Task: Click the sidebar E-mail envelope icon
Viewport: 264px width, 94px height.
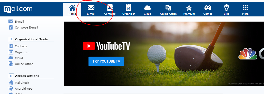Action: (11, 22)
